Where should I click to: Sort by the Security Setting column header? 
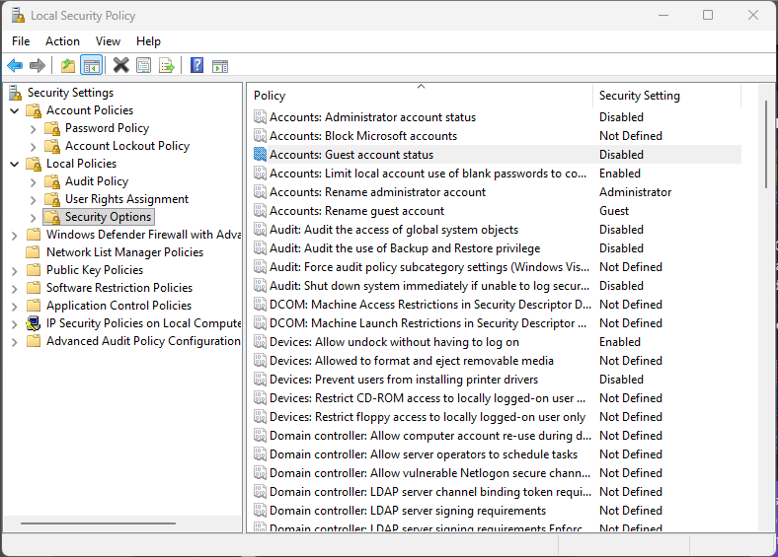point(639,96)
